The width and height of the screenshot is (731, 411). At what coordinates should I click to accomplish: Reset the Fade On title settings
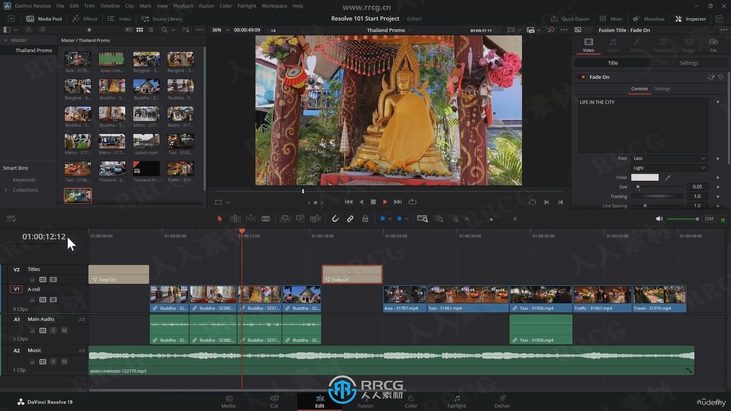[721, 77]
